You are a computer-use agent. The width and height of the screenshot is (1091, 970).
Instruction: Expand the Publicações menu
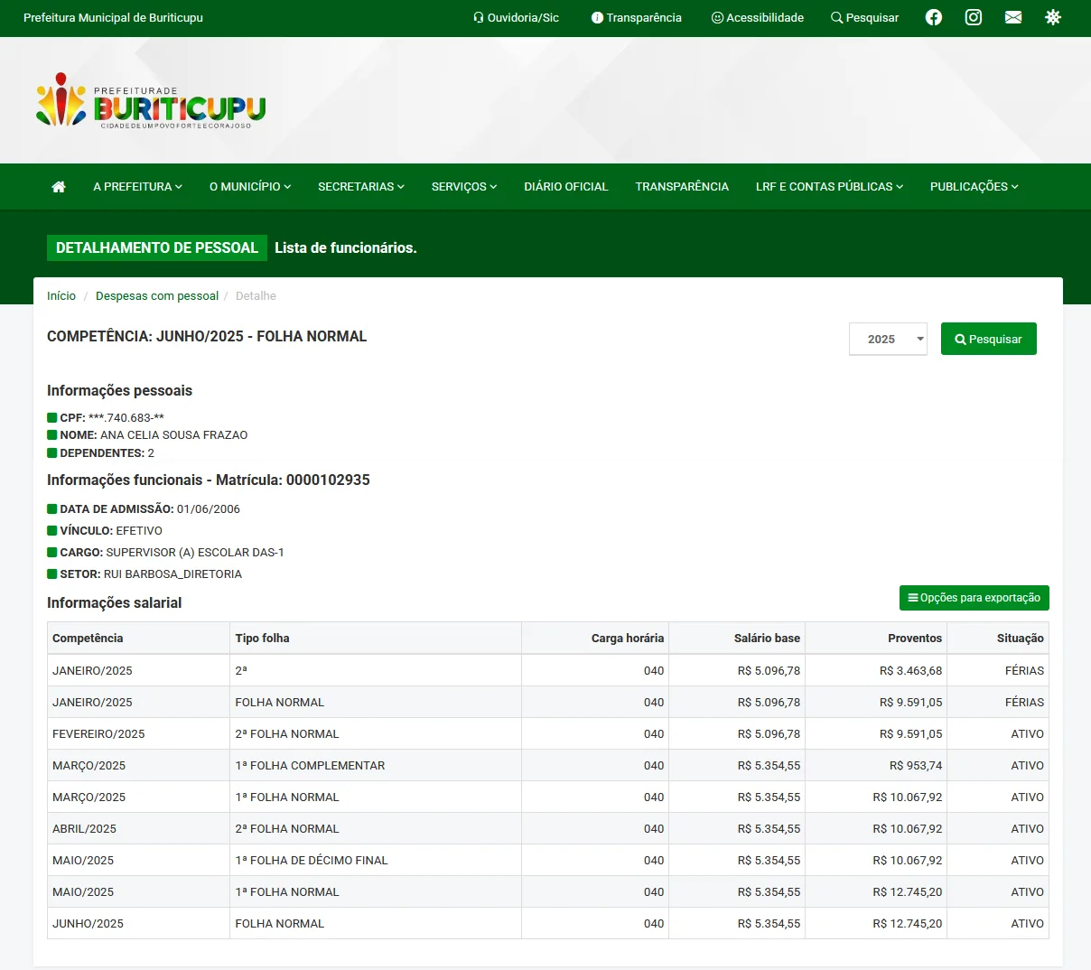(974, 187)
